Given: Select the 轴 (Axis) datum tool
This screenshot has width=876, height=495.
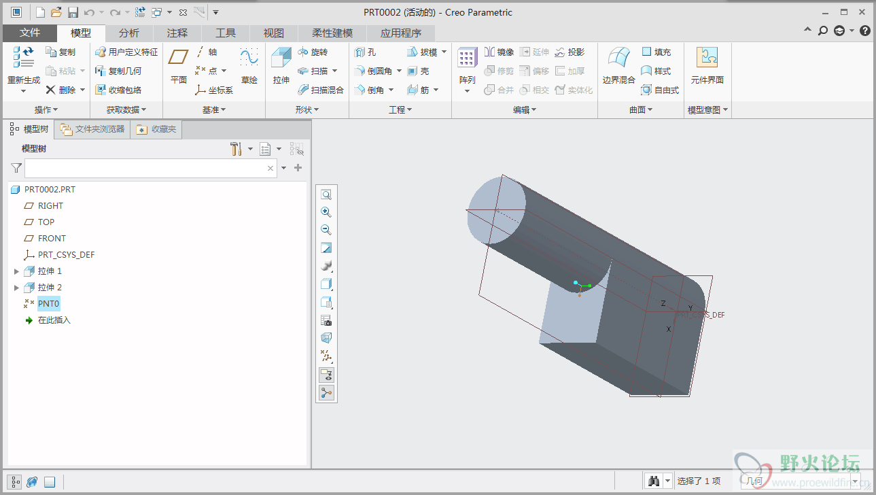Looking at the screenshot, I should (x=207, y=52).
